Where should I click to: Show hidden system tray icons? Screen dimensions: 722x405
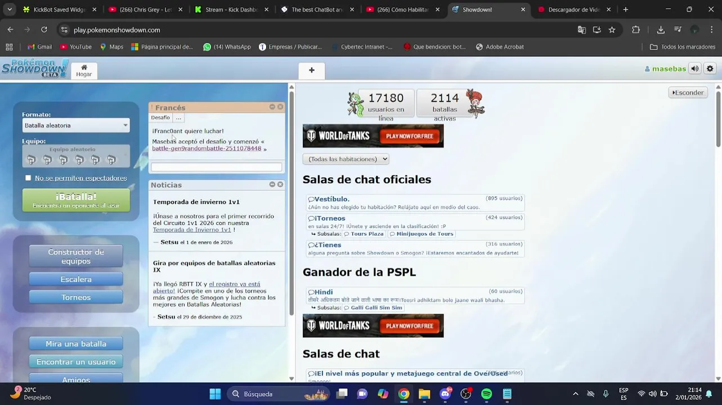[575, 394]
